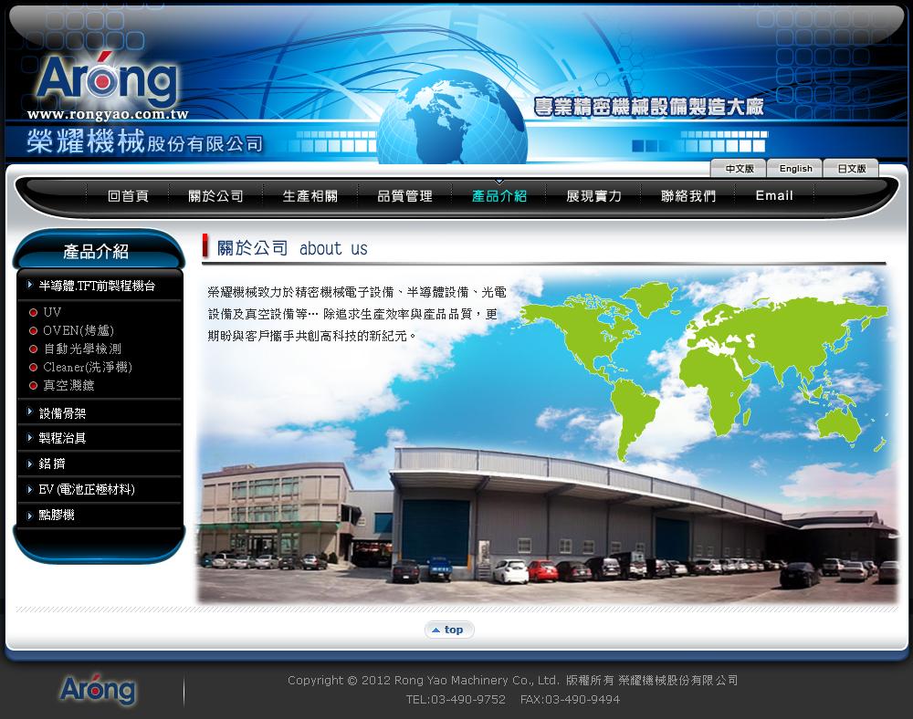Collapse the 半導體.TFT前製程機台 arrow
The image size is (913, 719).
[30, 285]
